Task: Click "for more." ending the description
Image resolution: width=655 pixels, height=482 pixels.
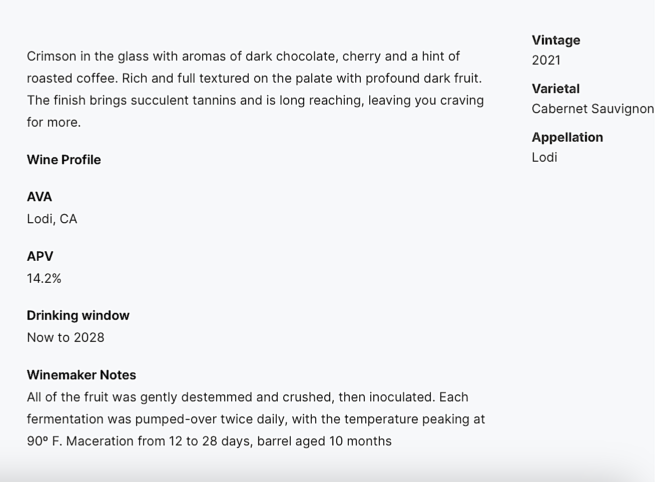Action: (54, 122)
